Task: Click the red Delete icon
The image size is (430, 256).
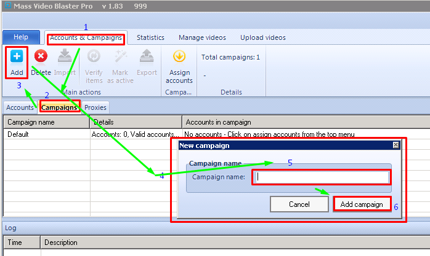Action: tap(41, 56)
